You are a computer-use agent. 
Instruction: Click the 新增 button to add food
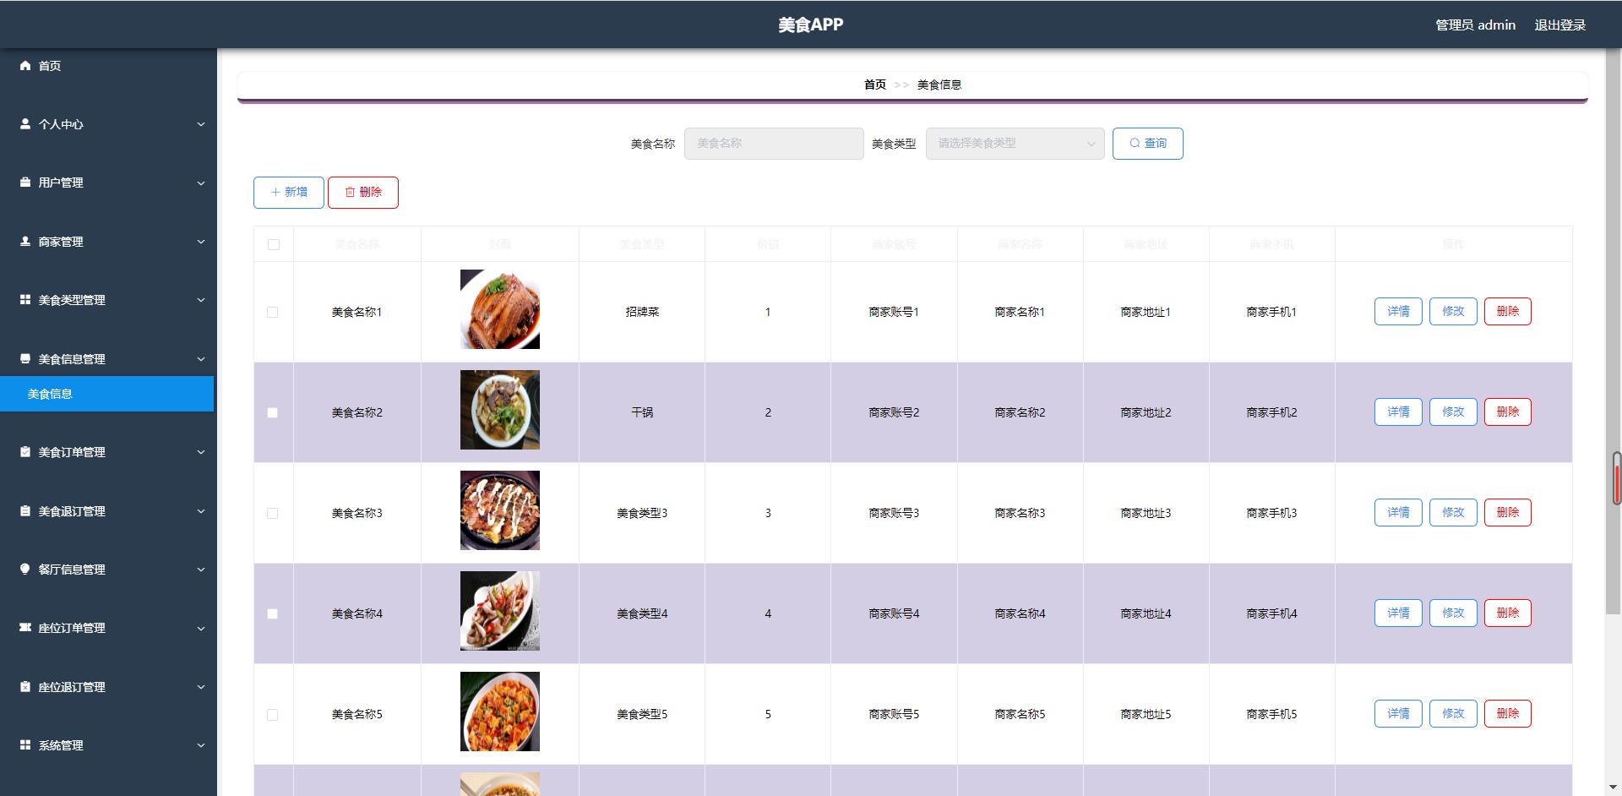tap(288, 192)
